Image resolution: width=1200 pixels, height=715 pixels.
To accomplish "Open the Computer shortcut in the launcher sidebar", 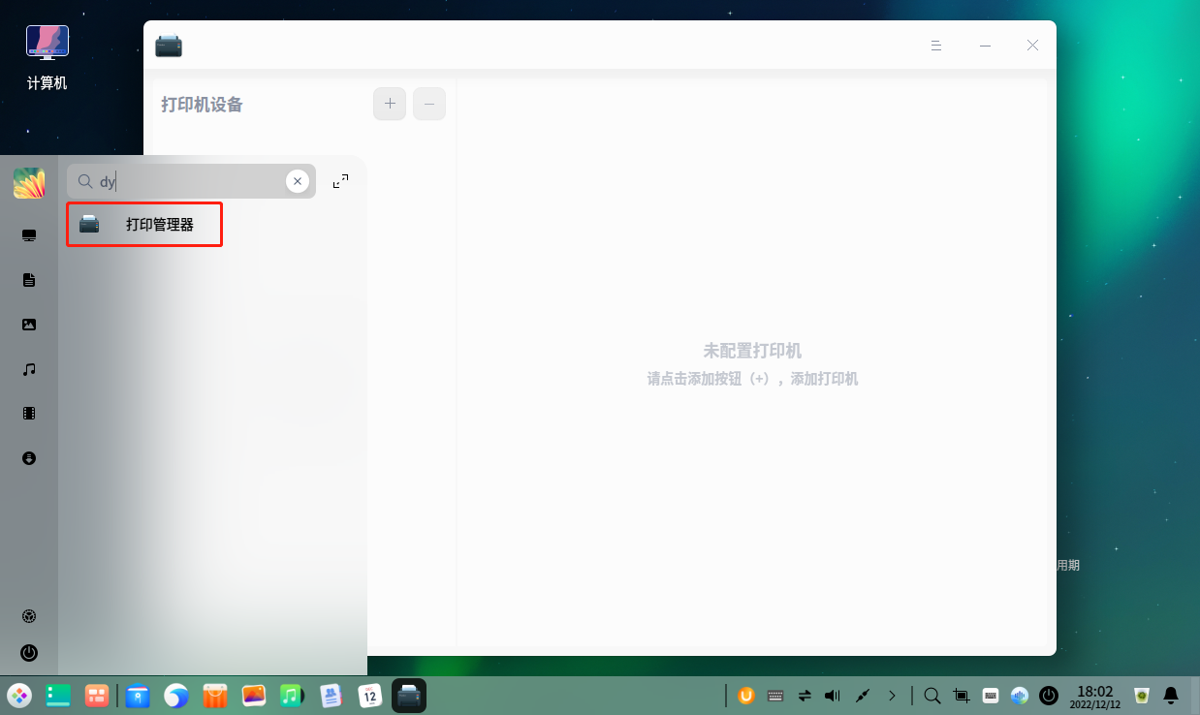I will coord(29,235).
